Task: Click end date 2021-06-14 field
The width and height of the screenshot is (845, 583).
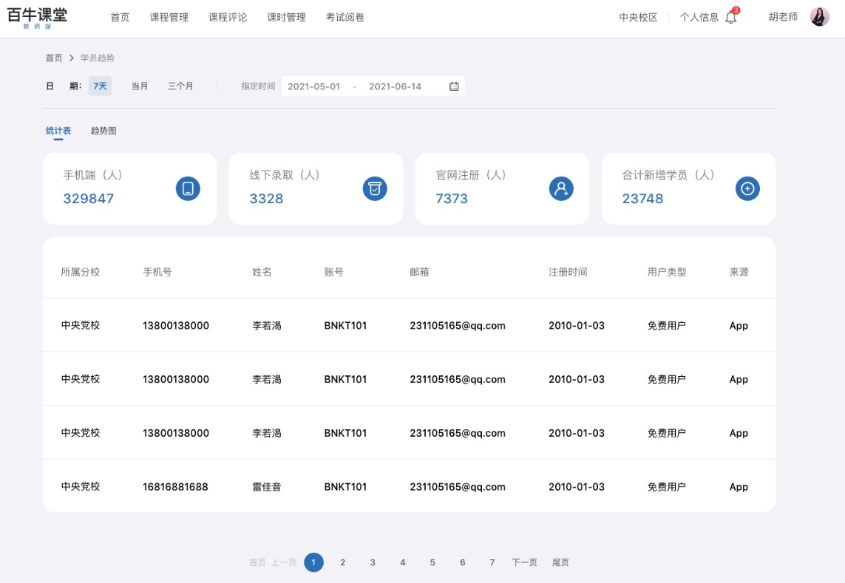Action: (x=395, y=86)
